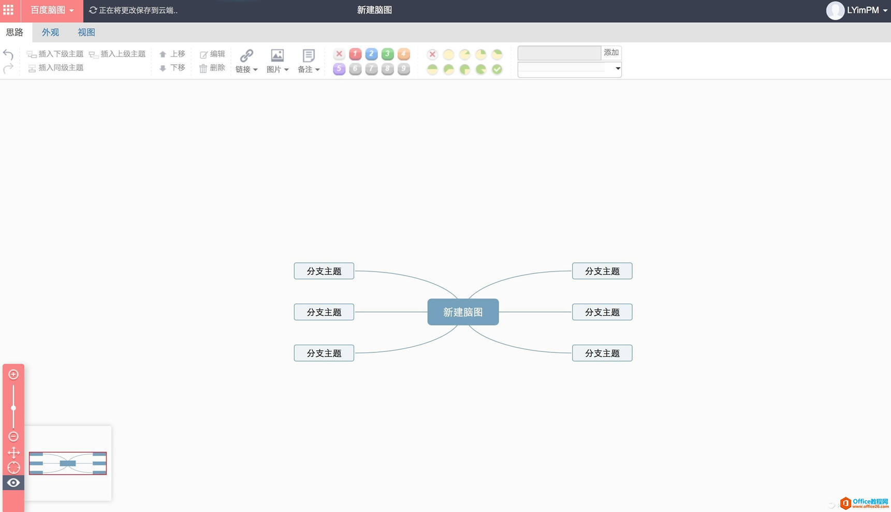Click the 新建脑图 document title
The height and width of the screenshot is (512, 891).
tap(374, 10)
